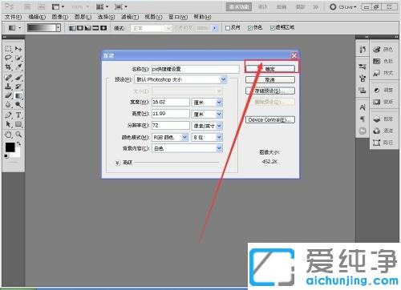Open the Filter (滤镜) menu
401x290 pixels.
130,17
